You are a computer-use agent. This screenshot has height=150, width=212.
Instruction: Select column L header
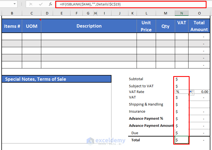point(146,13)
